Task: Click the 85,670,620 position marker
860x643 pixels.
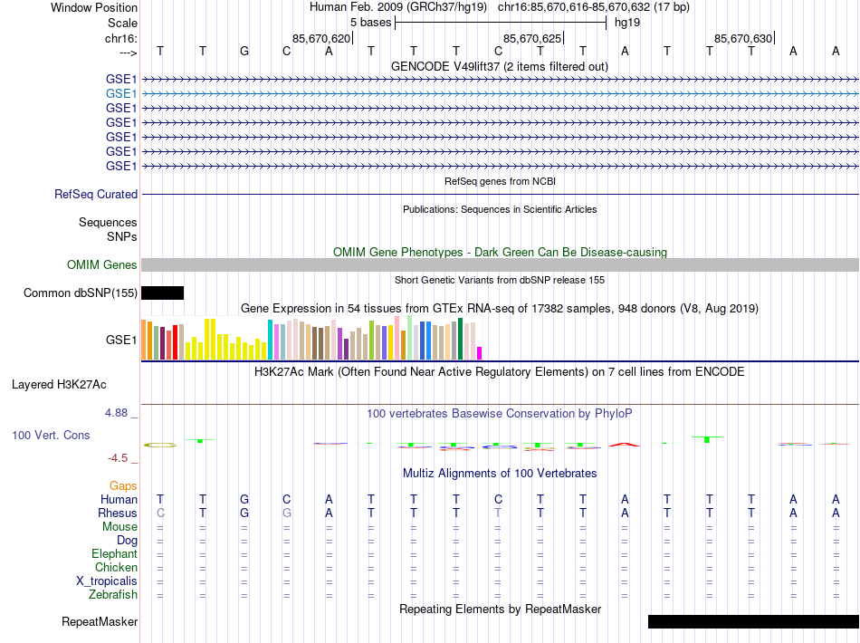Action: click(x=321, y=38)
